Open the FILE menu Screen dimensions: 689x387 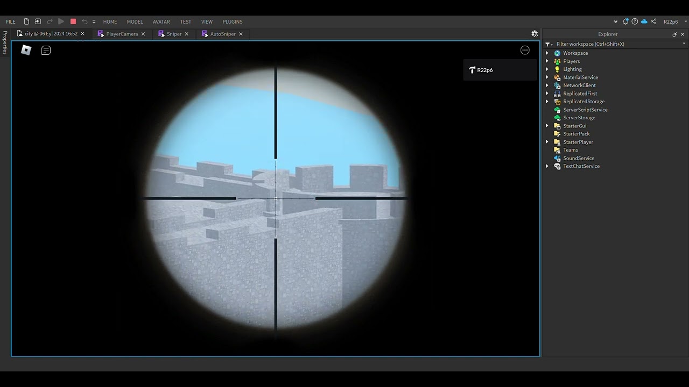(11, 21)
